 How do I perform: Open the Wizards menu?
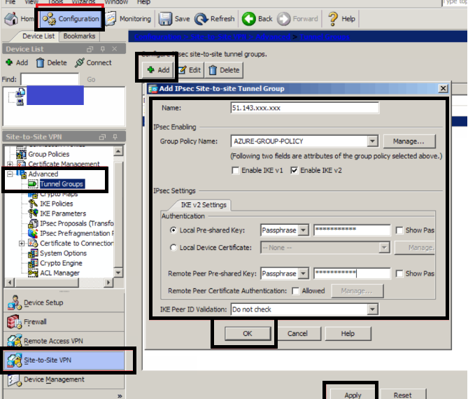pos(83,2)
